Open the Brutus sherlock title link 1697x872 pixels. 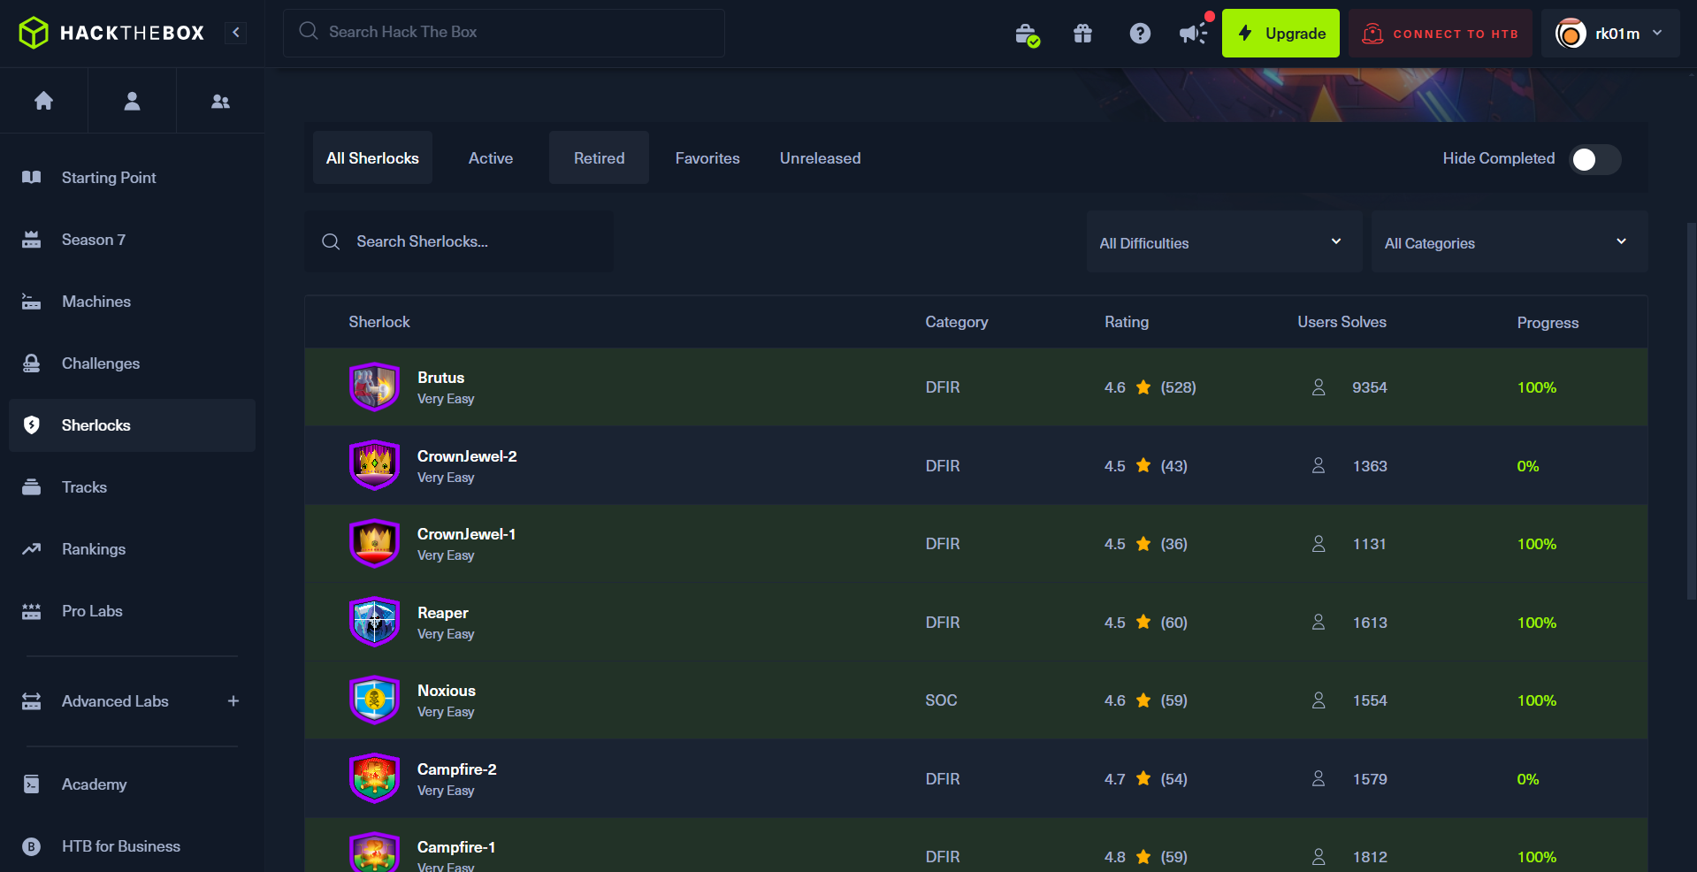tap(440, 378)
